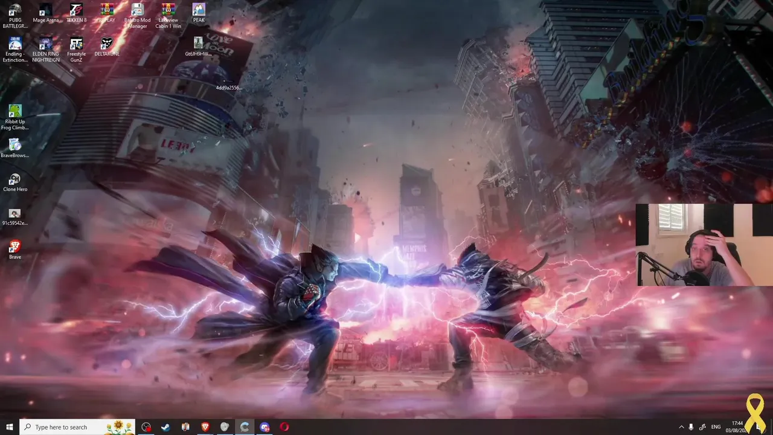Select the DELTARUNE desktop shortcut
Image resolution: width=773 pixels, height=435 pixels.
tap(107, 47)
